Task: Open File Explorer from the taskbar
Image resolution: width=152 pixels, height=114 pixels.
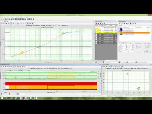Action: point(21,98)
